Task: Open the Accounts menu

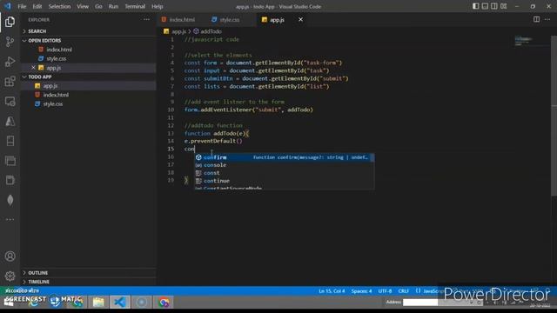Action: tap(10, 256)
